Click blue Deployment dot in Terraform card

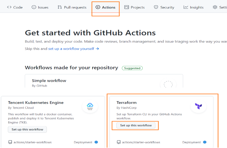click(x=205, y=142)
